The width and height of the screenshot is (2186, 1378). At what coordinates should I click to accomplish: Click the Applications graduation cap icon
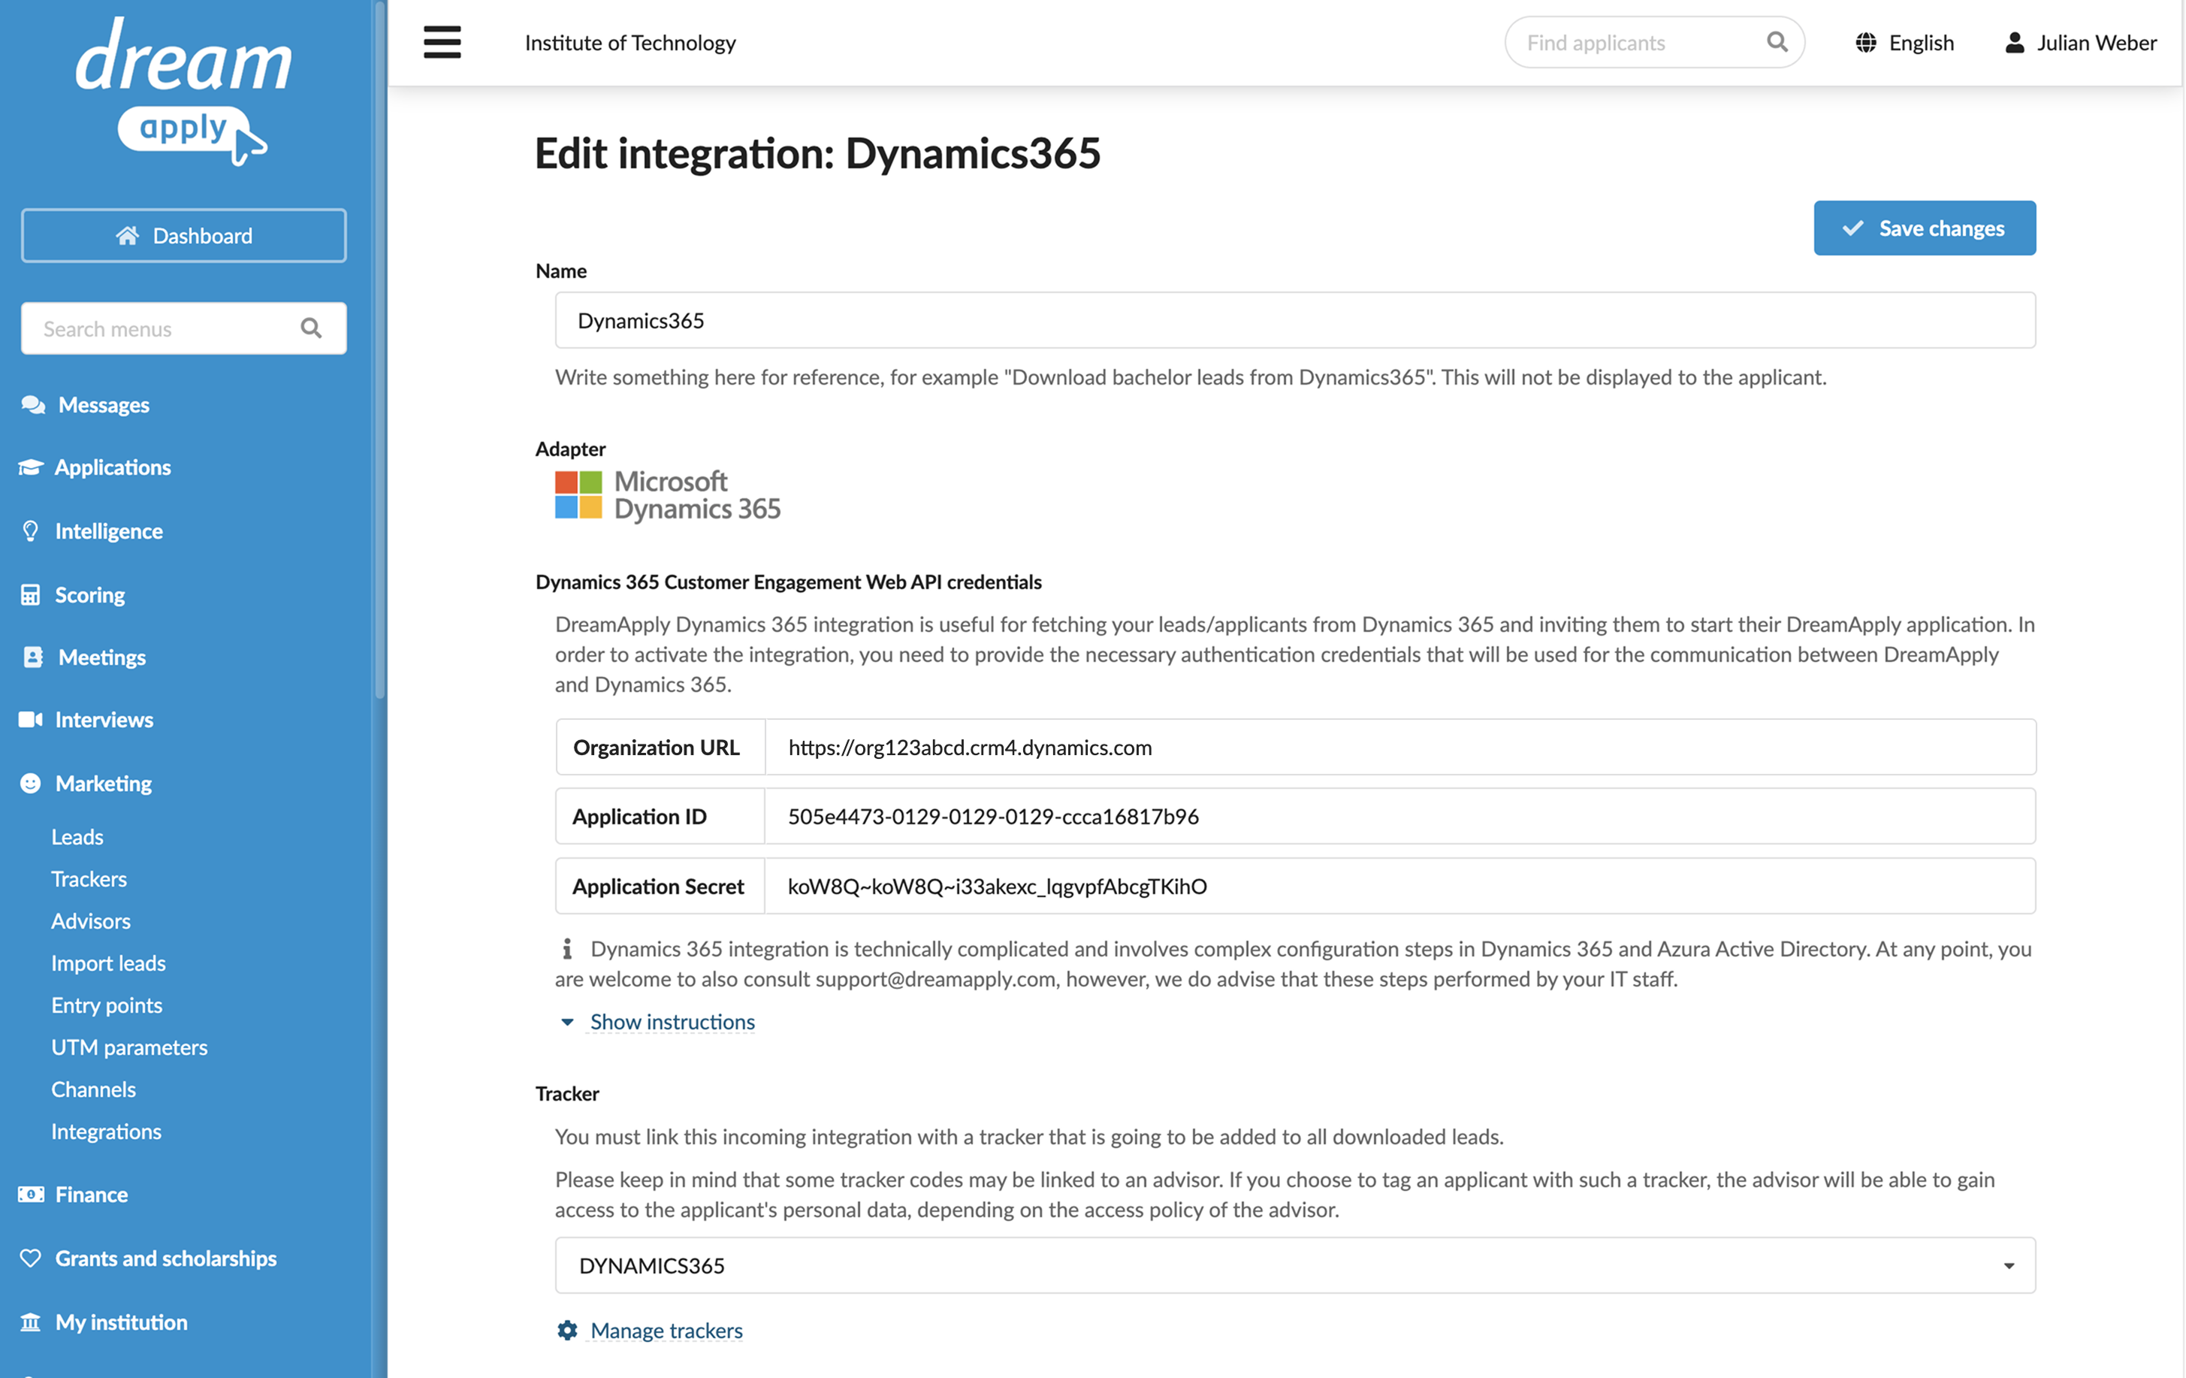31,467
